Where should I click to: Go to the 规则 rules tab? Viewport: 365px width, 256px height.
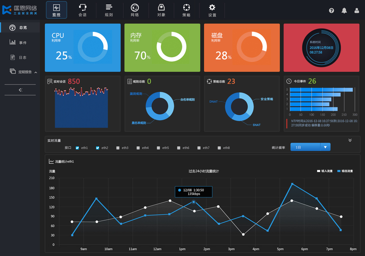[x=109, y=10]
